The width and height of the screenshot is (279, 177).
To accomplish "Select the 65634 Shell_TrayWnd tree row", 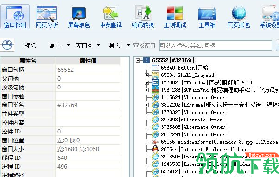I will 189,75.
